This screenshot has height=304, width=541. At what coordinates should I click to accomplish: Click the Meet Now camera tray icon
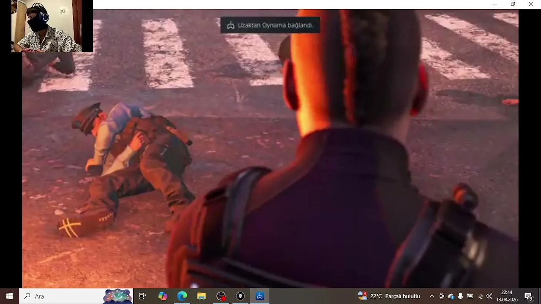pos(442,296)
